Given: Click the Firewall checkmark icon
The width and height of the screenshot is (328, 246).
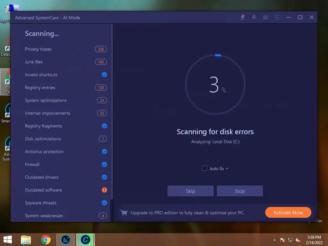Looking at the screenshot, I should (104, 164).
